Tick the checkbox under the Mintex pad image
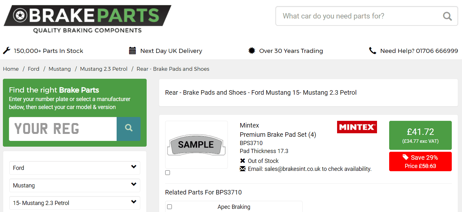This screenshot has height=212, width=462. [168, 173]
